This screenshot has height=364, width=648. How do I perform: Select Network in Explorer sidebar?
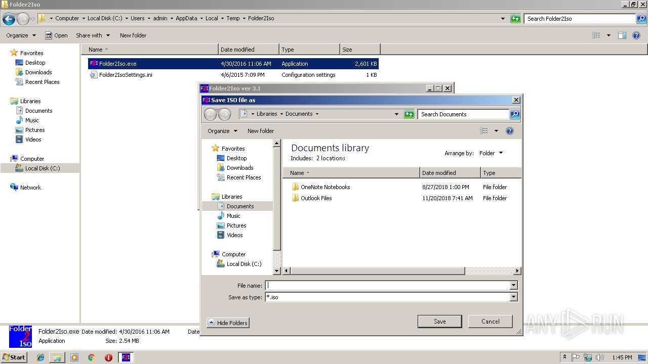coord(30,188)
